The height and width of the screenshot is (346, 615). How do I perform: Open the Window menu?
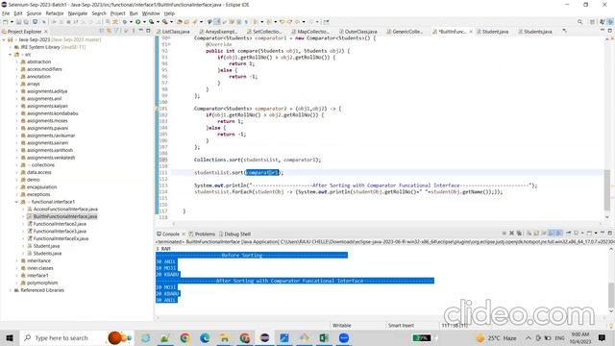(x=151, y=13)
